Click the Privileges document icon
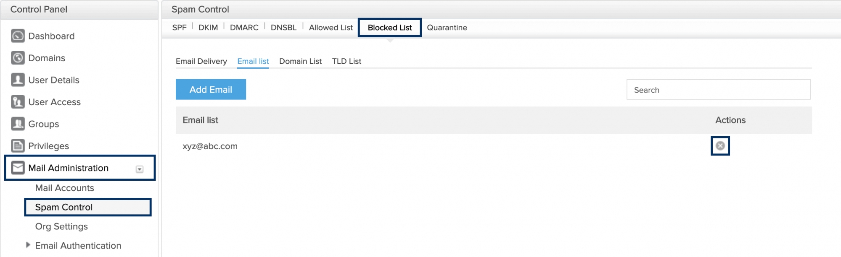Screen dimensions: 841x257 click(x=18, y=146)
